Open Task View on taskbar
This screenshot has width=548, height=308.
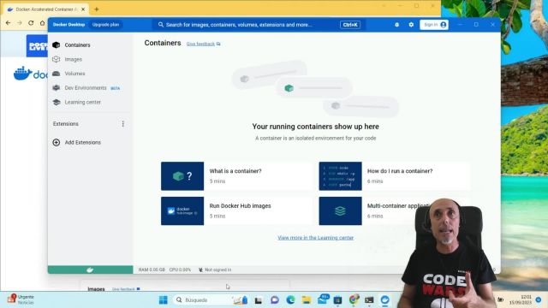click(x=259, y=300)
